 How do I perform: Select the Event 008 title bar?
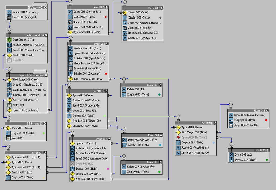141,162
